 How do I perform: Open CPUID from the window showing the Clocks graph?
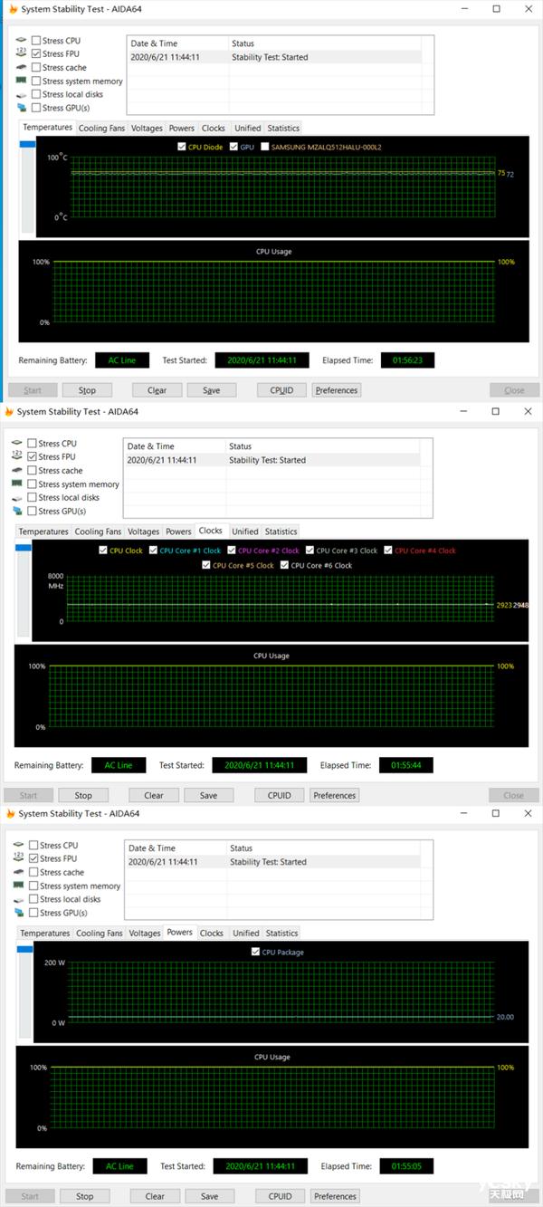[280, 795]
